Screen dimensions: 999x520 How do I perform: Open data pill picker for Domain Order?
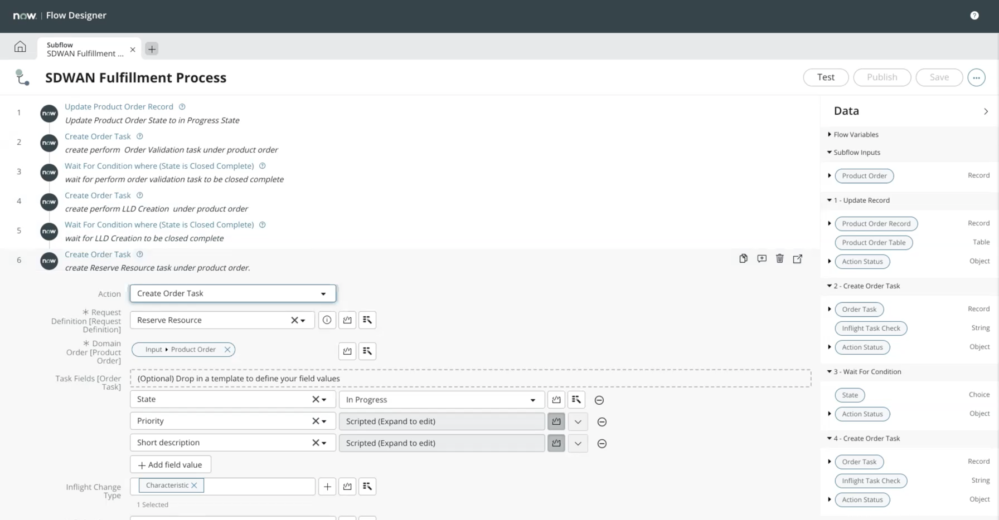pyautogui.click(x=367, y=351)
